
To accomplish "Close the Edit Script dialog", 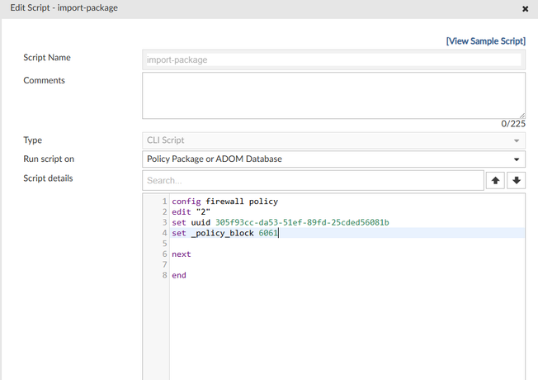I will coord(525,9).
